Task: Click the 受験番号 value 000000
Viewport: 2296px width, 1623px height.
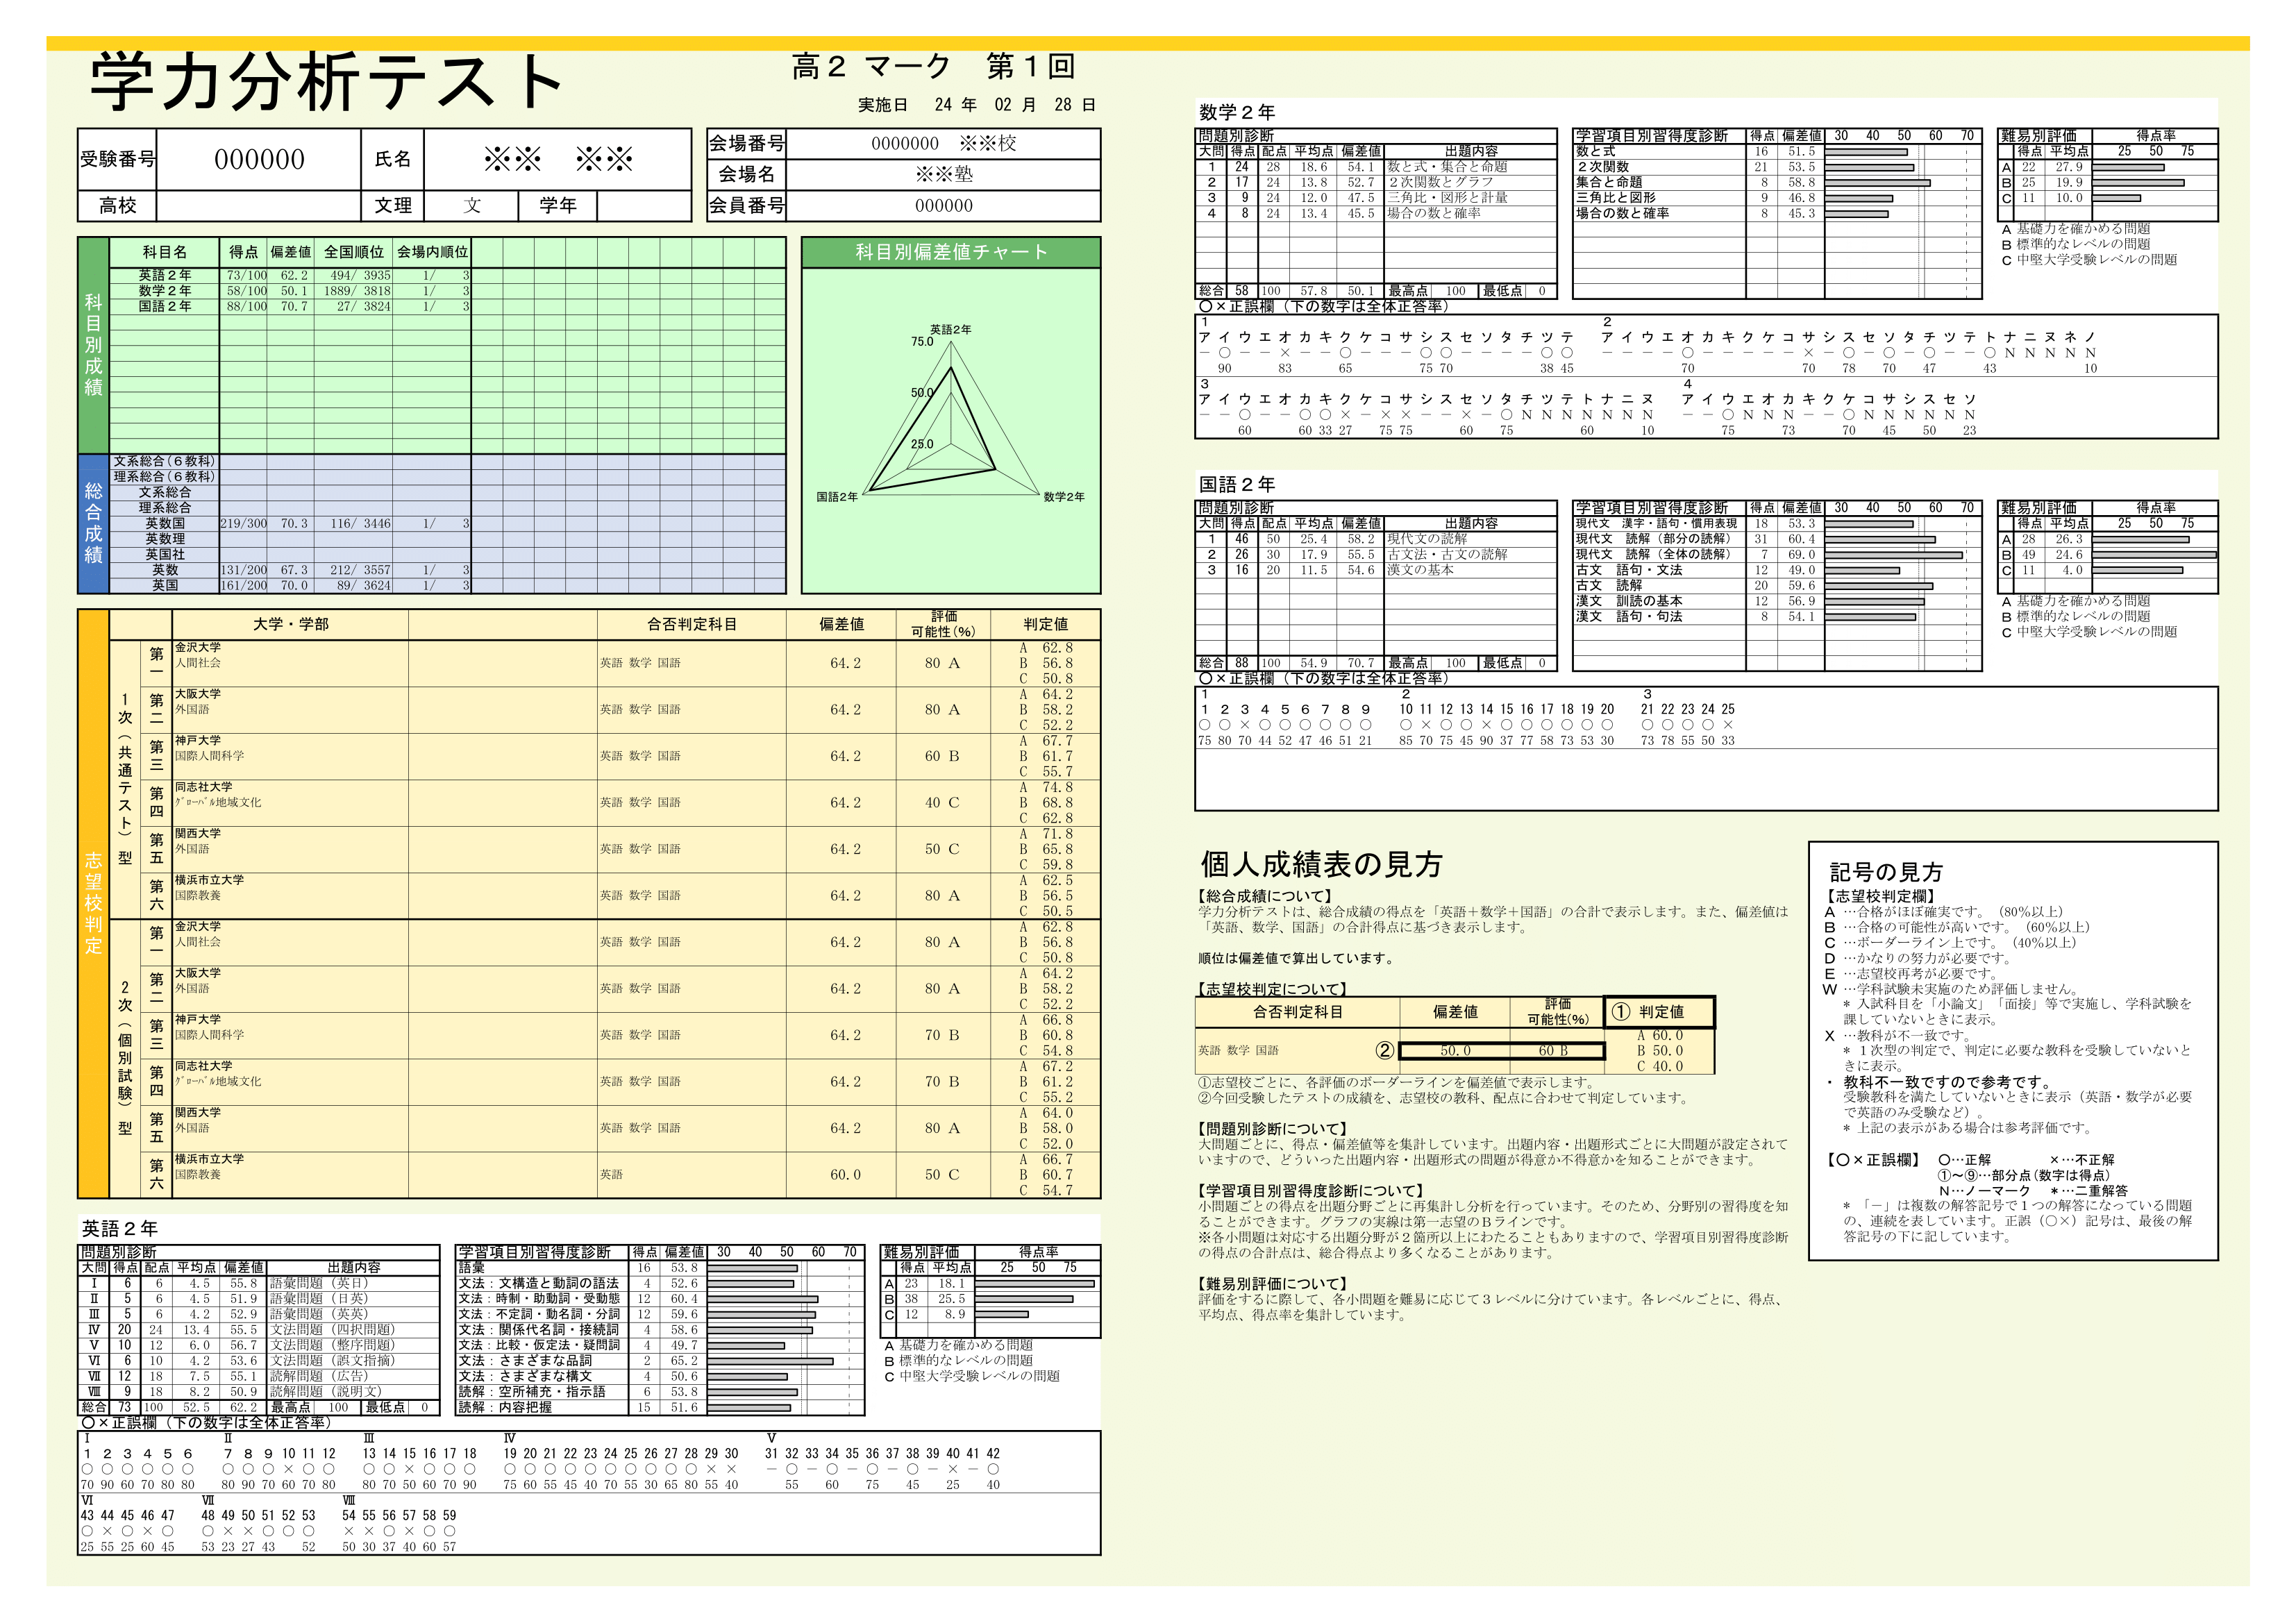Action: pyautogui.click(x=259, y=159)
